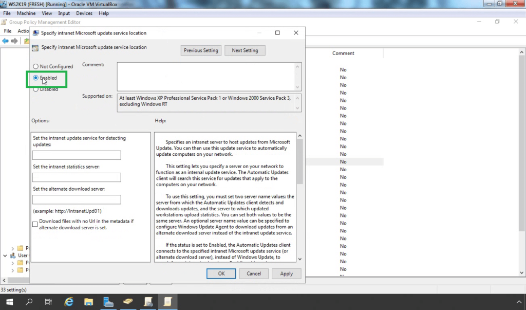Open File Explorer from the taskbar

pyautogui.click(x=88, y=302)
